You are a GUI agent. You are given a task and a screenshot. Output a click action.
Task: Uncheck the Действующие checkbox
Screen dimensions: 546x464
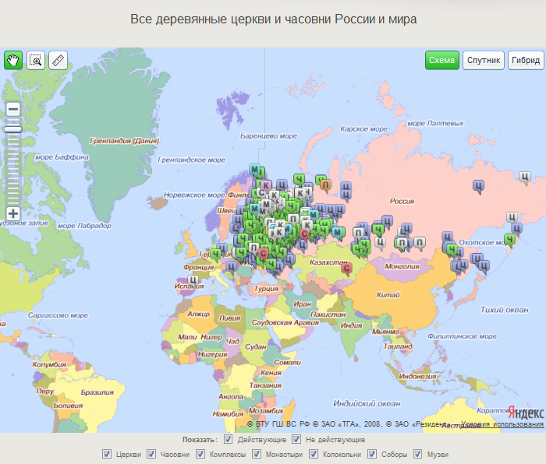[x=229, y=440]
